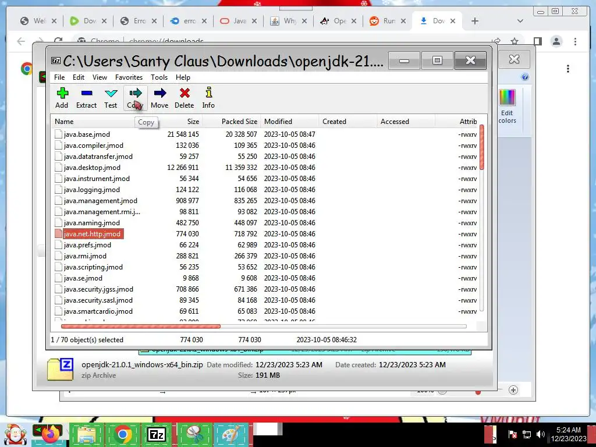Select java.logging.jmod file
596x447 pixels.
coord(91,189)
